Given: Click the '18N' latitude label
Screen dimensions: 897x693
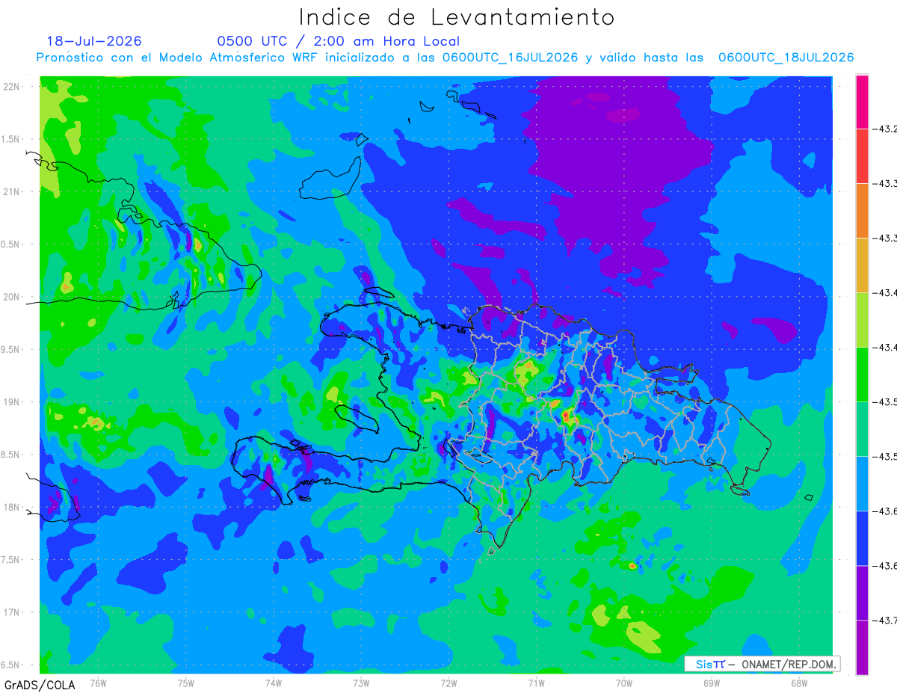Looking at the screenshot, I should click(x=13, y=508).
